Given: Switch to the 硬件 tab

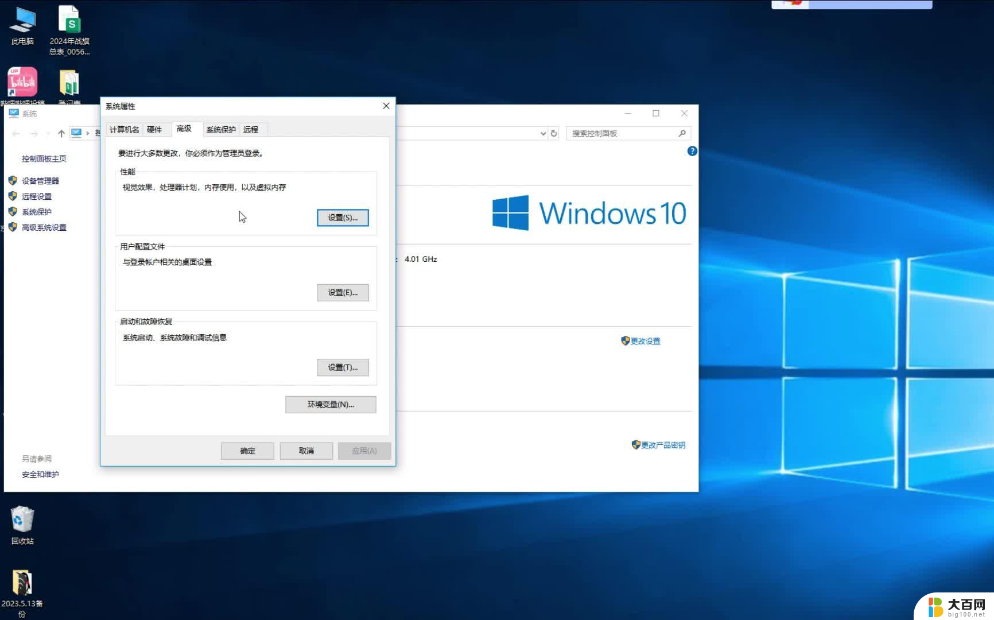Looking at the screenshot, I should (x=154, y=130).
